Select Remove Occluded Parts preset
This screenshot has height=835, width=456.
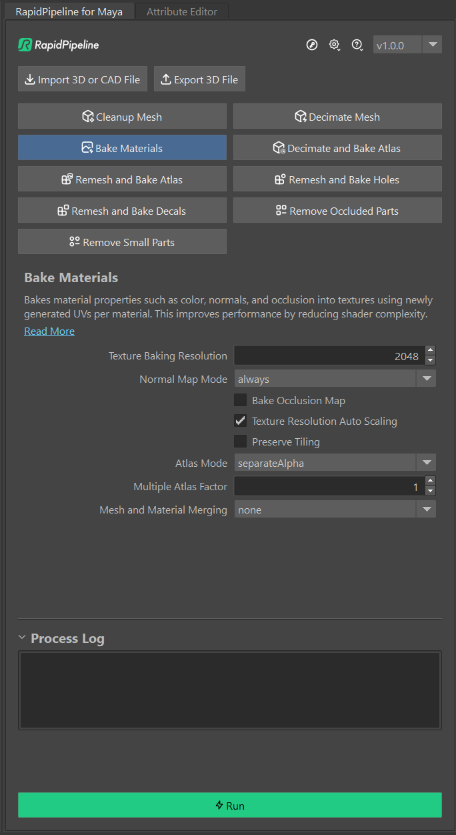pos(337,210)
